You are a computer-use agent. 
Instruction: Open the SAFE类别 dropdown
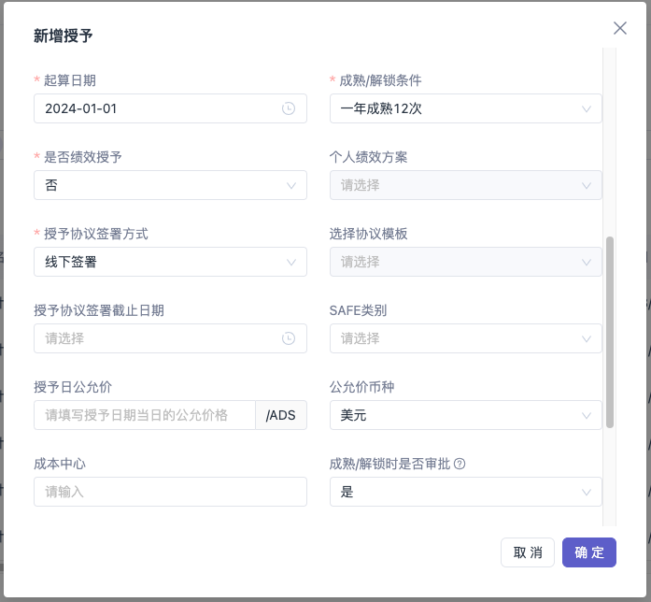click(x=465, y=338)
